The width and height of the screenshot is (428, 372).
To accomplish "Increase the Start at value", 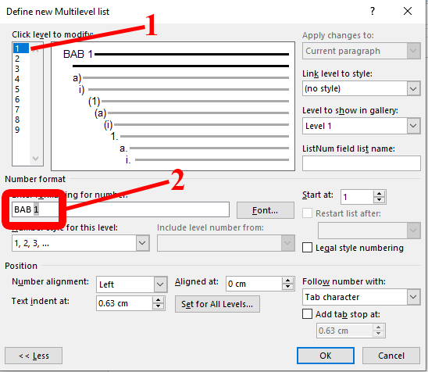I will [379, 194].
